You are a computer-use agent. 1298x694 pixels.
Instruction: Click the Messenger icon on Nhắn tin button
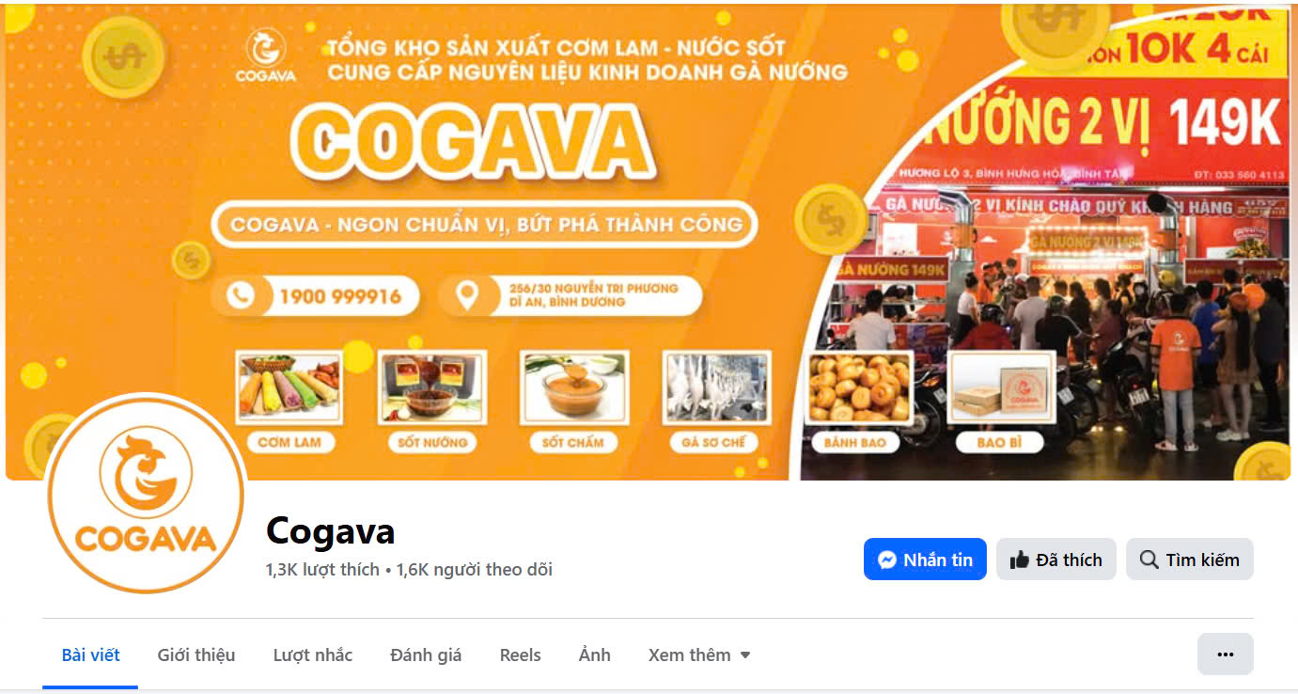(886, 560)
